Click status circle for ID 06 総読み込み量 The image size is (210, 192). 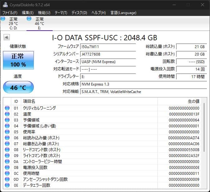click(x=7, y=138)
